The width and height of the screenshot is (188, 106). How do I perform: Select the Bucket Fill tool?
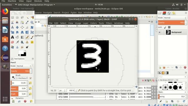17,37
